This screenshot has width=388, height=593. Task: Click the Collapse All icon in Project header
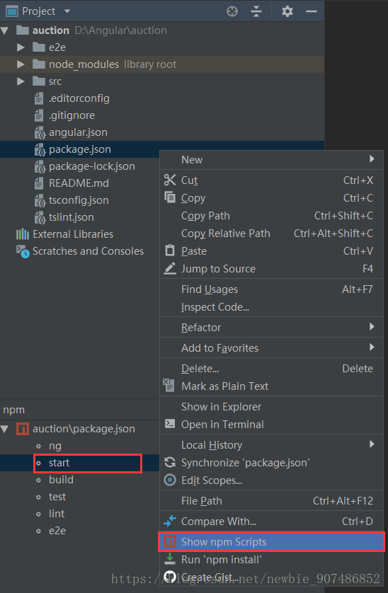[256, 11]
